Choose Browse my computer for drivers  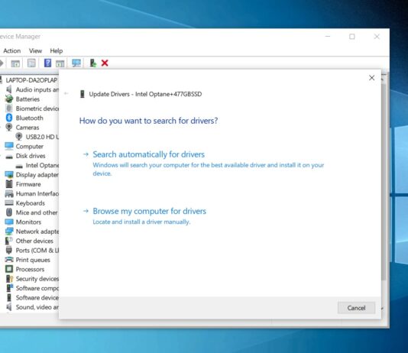pos(149,211)
